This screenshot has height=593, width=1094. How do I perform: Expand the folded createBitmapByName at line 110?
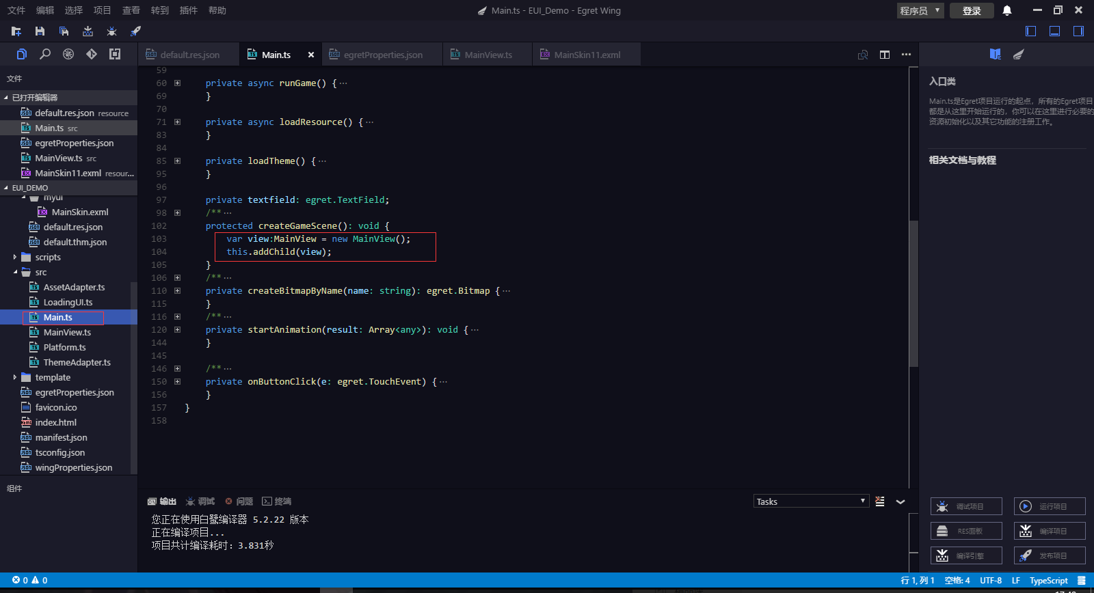[x=177, y=291]
